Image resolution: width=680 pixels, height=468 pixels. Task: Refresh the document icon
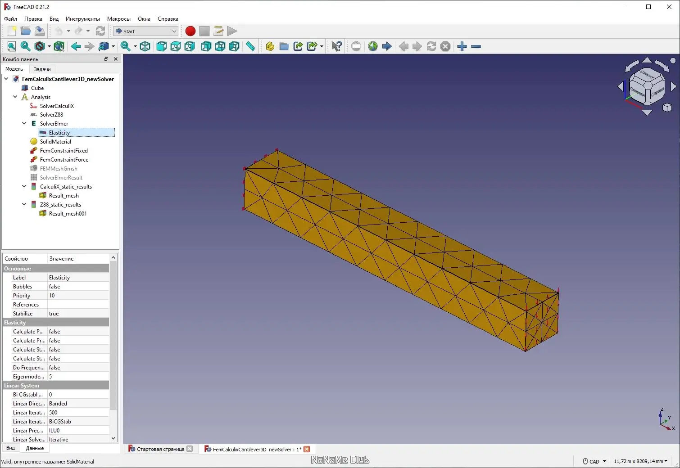click(100, 31)
